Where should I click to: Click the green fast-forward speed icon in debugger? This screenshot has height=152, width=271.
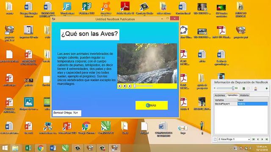point(236,88)
